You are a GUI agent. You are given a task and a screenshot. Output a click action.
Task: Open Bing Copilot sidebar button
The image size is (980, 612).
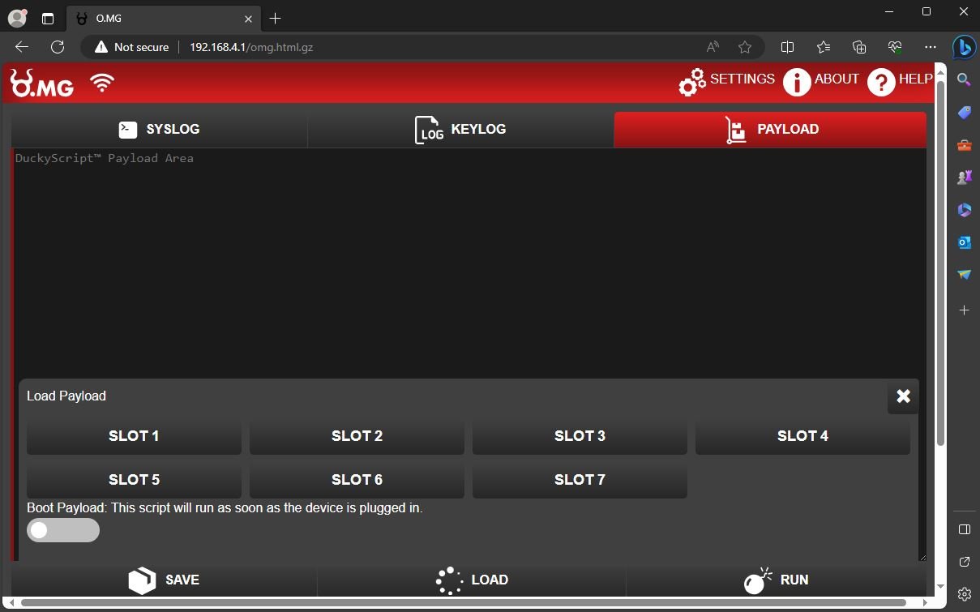click(964, 47)
